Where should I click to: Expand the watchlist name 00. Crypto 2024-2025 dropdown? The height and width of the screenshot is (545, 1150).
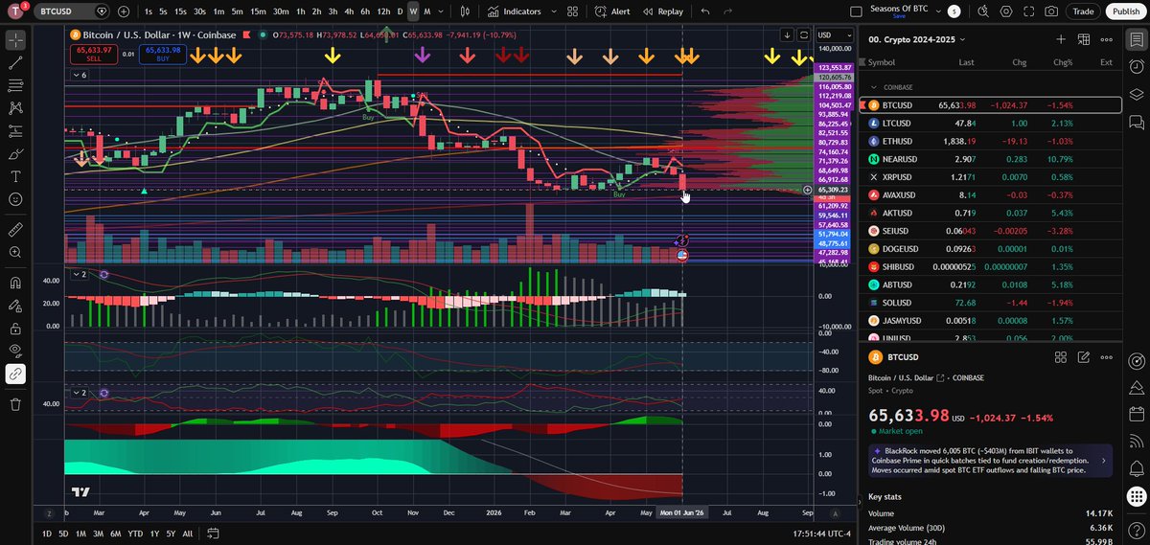[x=917, y=39]
